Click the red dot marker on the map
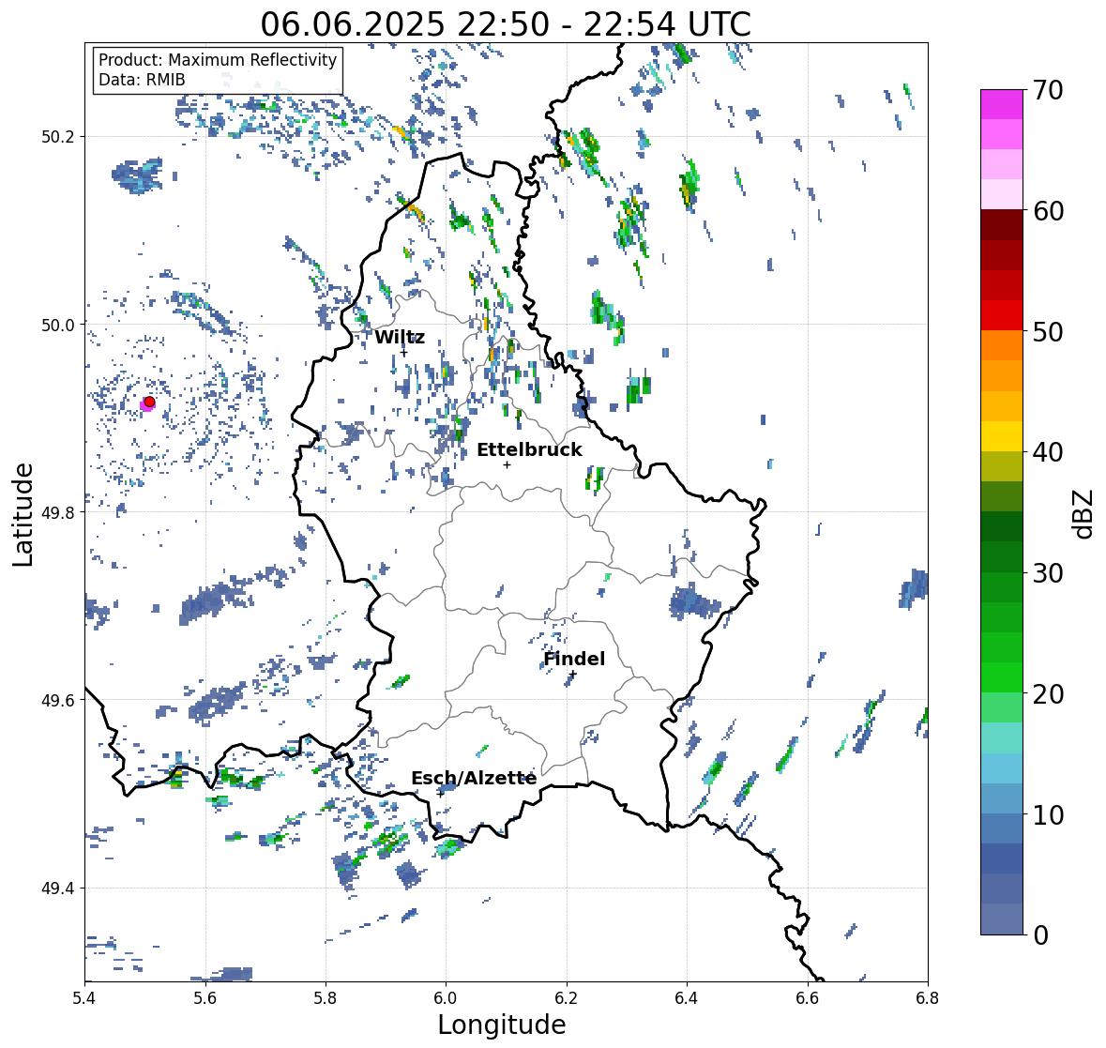Viewport: 1106px width, 1048px height. coord(149,402)
